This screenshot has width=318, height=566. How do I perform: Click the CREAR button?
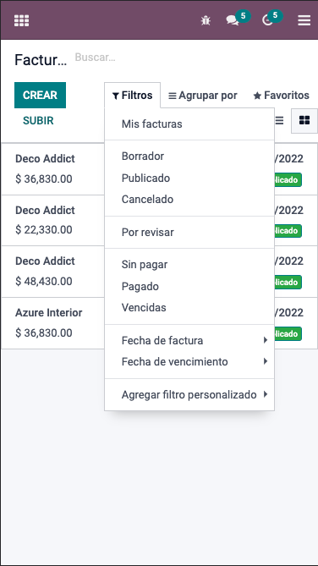pos(40,96)
